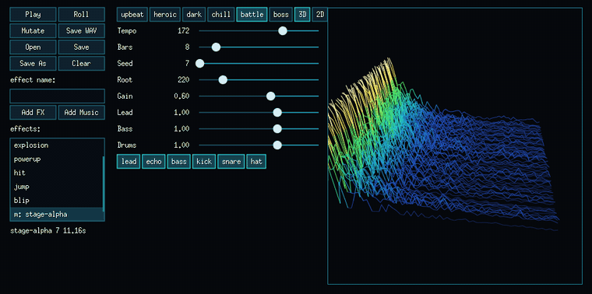Image resolution: width=592 pixels, height=294 pixels.
Task: Select the chill preset
Action: pos(221,15)
